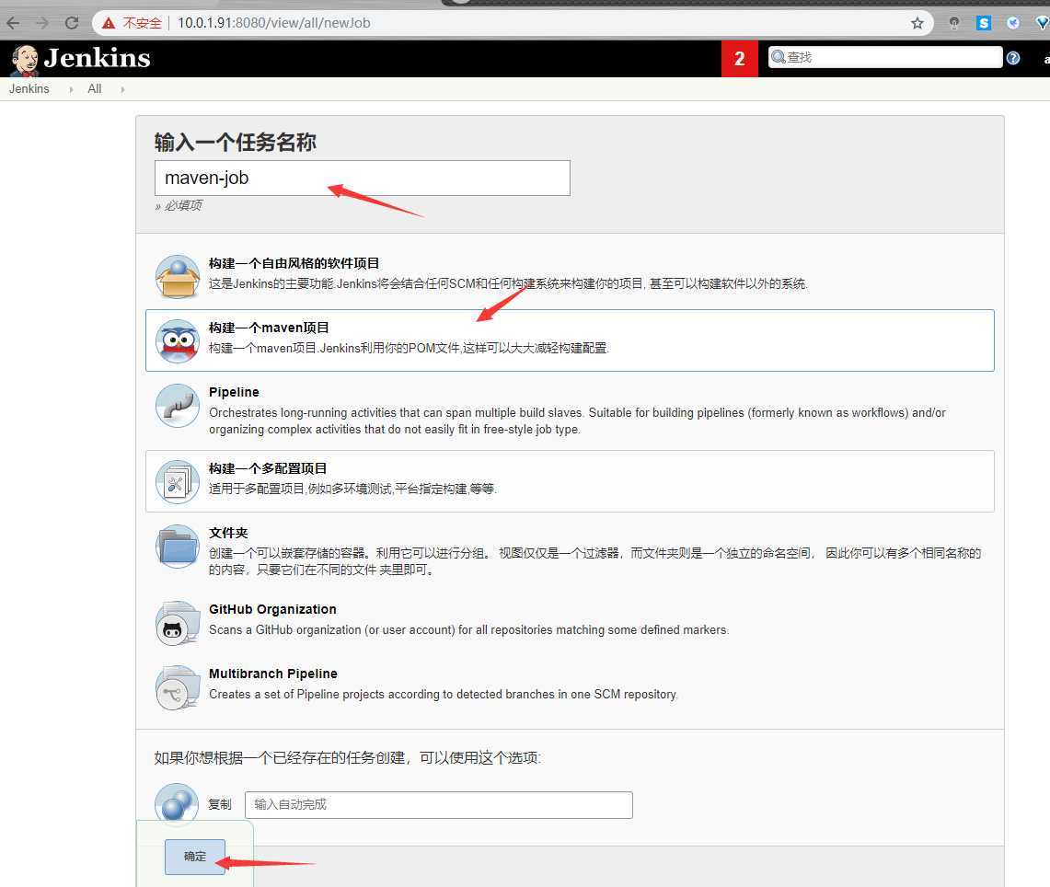Click the search help question mark icon
1050x887 pixels.
pos(1013,58)
